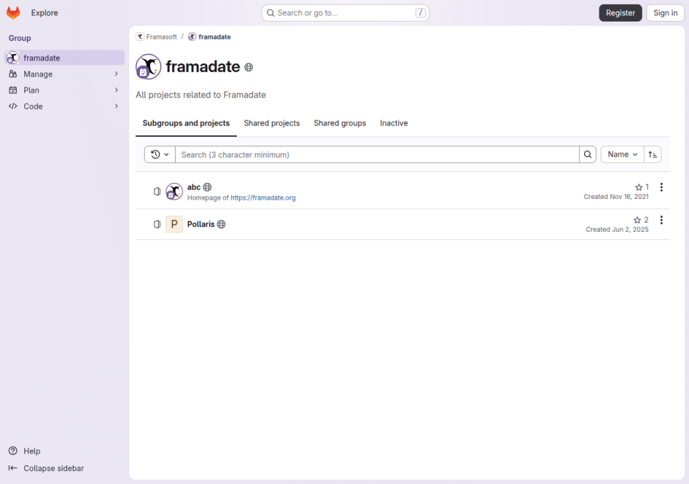Click 'Created Nov 16, 2021' text
Image resolution: width=689 pixels, height=484 pixels.
(616, 197)
